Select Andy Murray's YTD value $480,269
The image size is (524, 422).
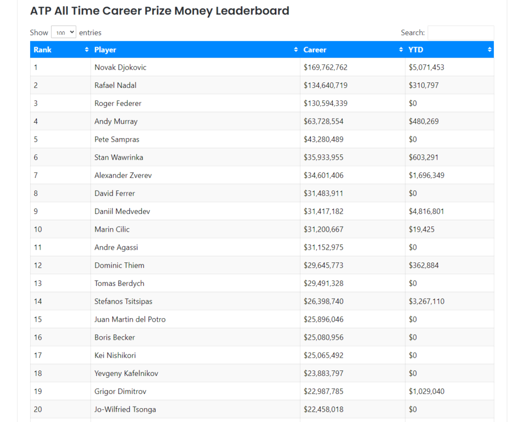(x=423, y=121)
